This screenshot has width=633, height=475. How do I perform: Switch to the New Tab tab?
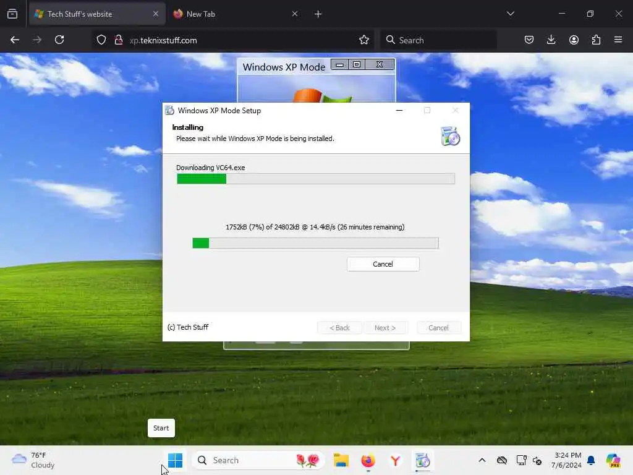(236, 14)
